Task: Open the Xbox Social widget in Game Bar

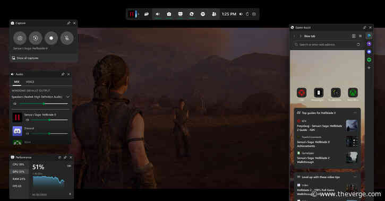Action: [214, 14]
